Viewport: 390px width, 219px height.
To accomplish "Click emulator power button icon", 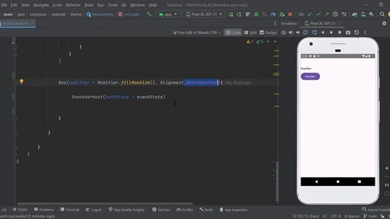I will (x=283, y=32).
